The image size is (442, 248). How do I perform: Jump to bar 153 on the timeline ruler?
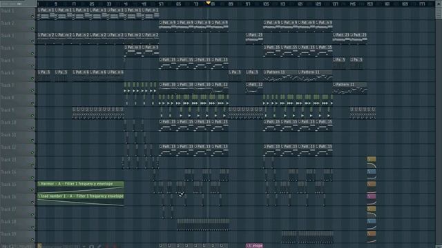pos(370,4)
